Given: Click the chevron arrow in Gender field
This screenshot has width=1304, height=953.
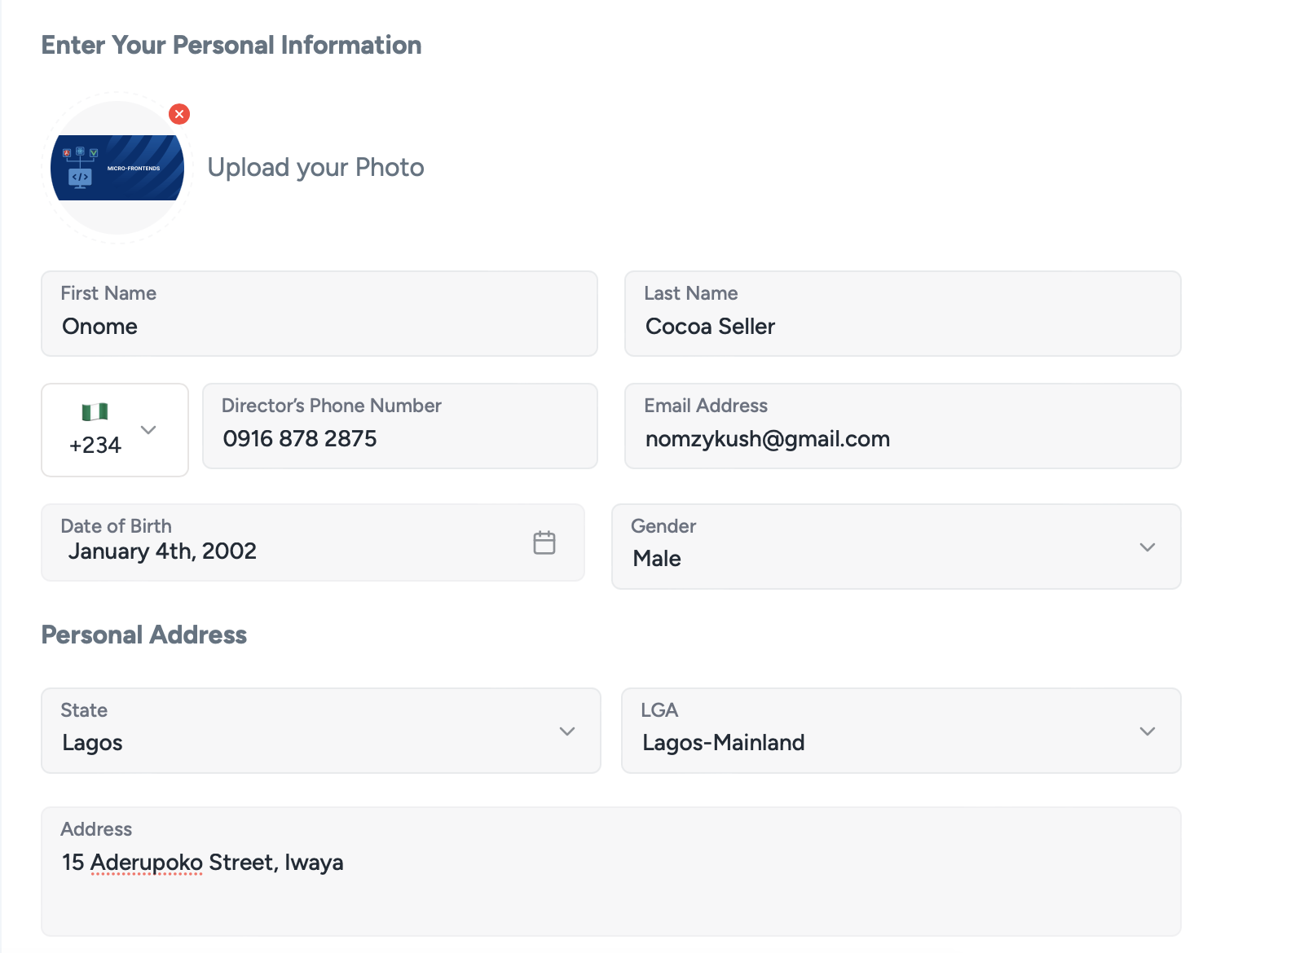Looking at the screenshot, I should click(x=1147, y=547).
